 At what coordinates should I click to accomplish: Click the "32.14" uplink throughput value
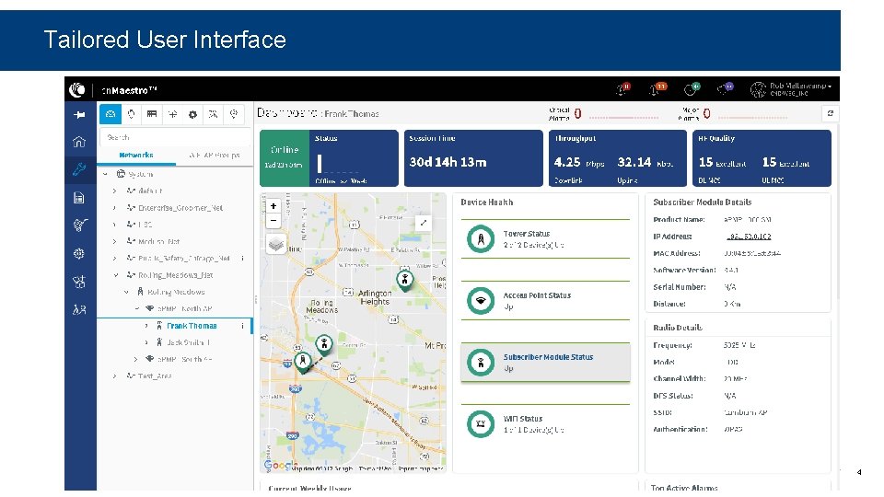(634, 162)
